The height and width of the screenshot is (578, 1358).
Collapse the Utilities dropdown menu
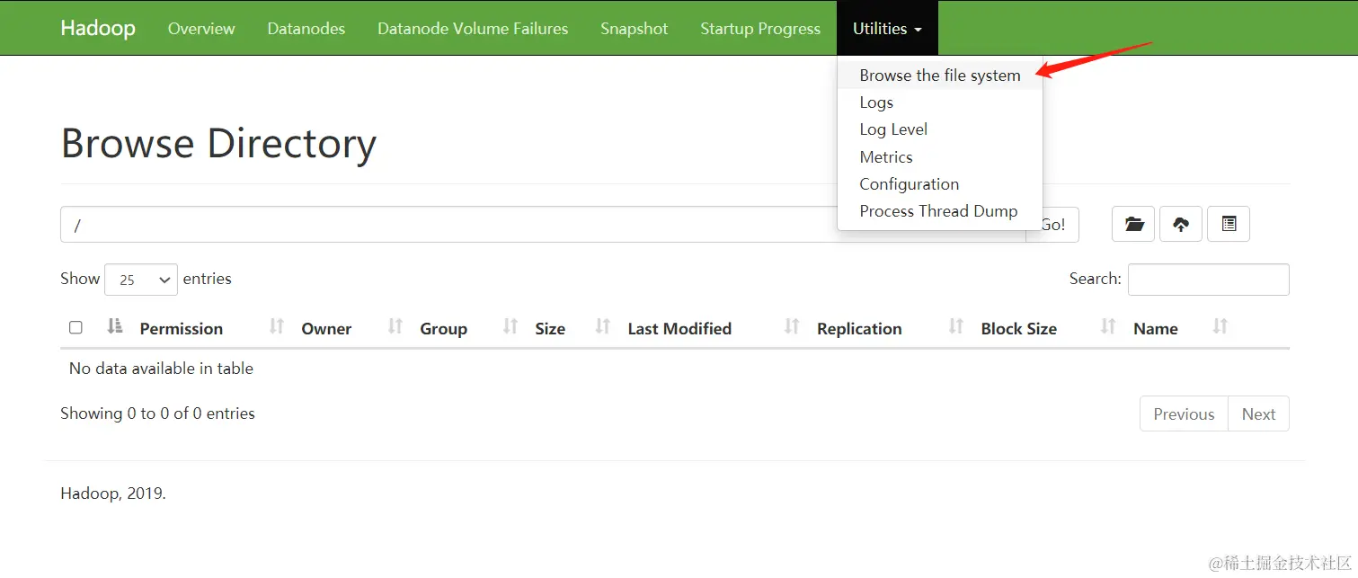click(887, 28)
